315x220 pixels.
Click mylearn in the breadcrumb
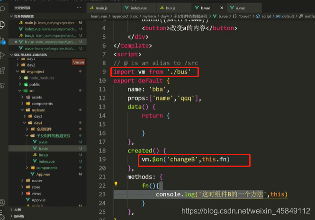point(149,16)
